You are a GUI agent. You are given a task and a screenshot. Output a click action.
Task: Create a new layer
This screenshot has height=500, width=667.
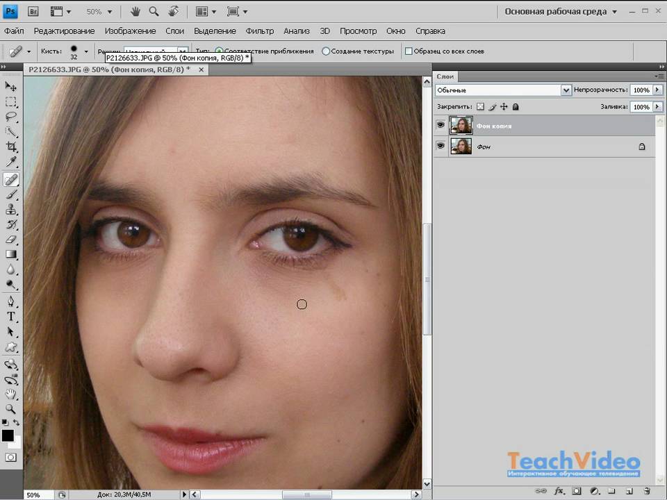point(629,491)
